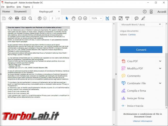Click the Commento tool icon
Image resolution: width=168 pixels, height=126 pixels.
(x=124, y=76)
